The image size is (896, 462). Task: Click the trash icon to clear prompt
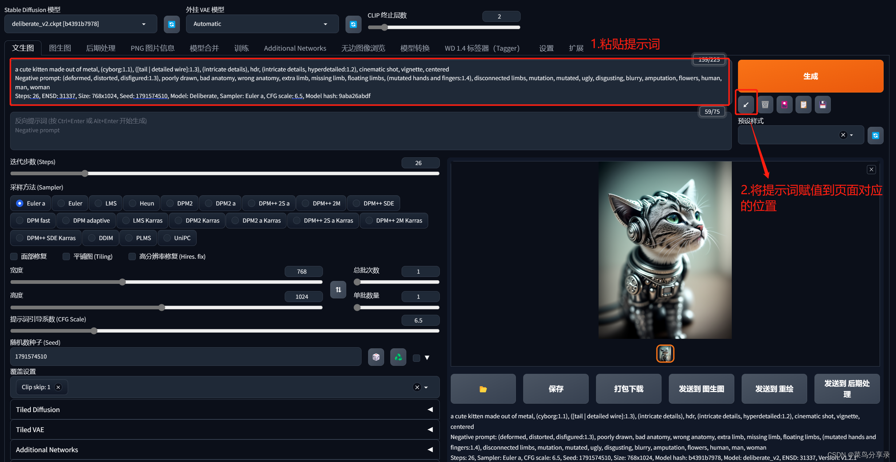(x=765, y=105)
